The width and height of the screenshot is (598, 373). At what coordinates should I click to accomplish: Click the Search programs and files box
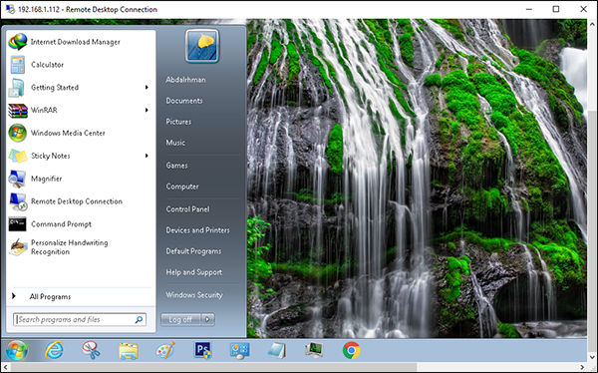coord(80,319)
